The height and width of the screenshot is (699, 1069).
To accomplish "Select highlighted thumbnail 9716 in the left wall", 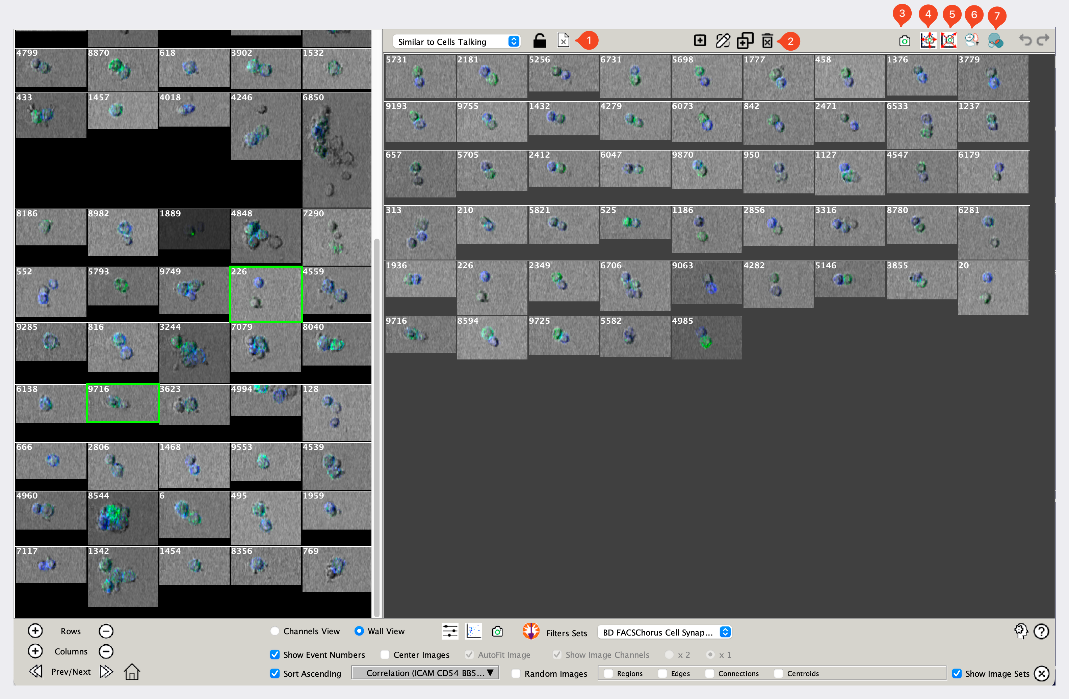I will 123,403.
